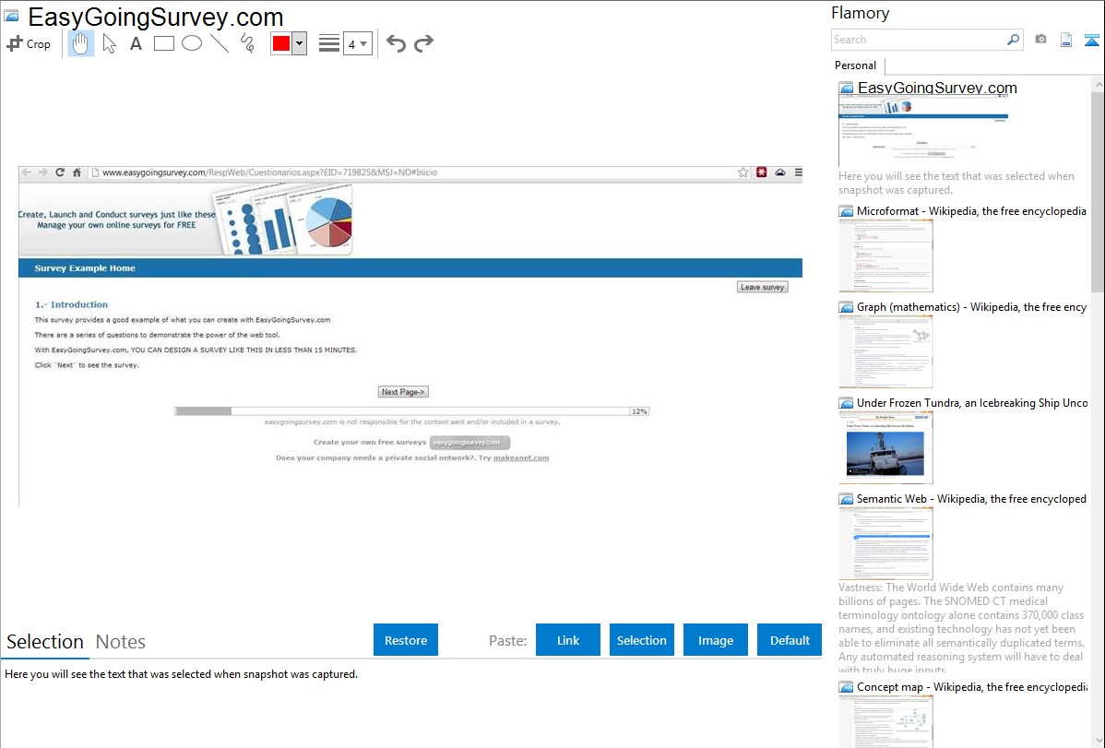Select the Graph (mathematics) snapshot title
This screenshot has width=1105, height=748.
pos(971,307)
